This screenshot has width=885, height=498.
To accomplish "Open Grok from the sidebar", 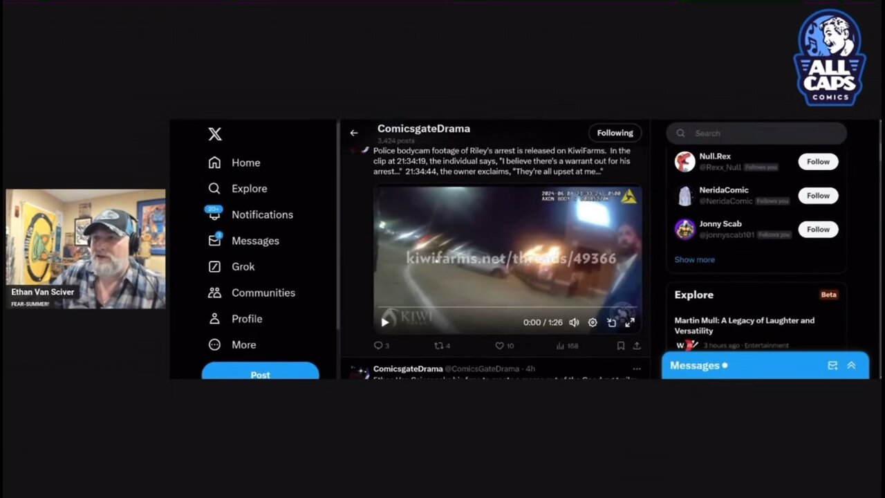I will click(x=232, y=266).
